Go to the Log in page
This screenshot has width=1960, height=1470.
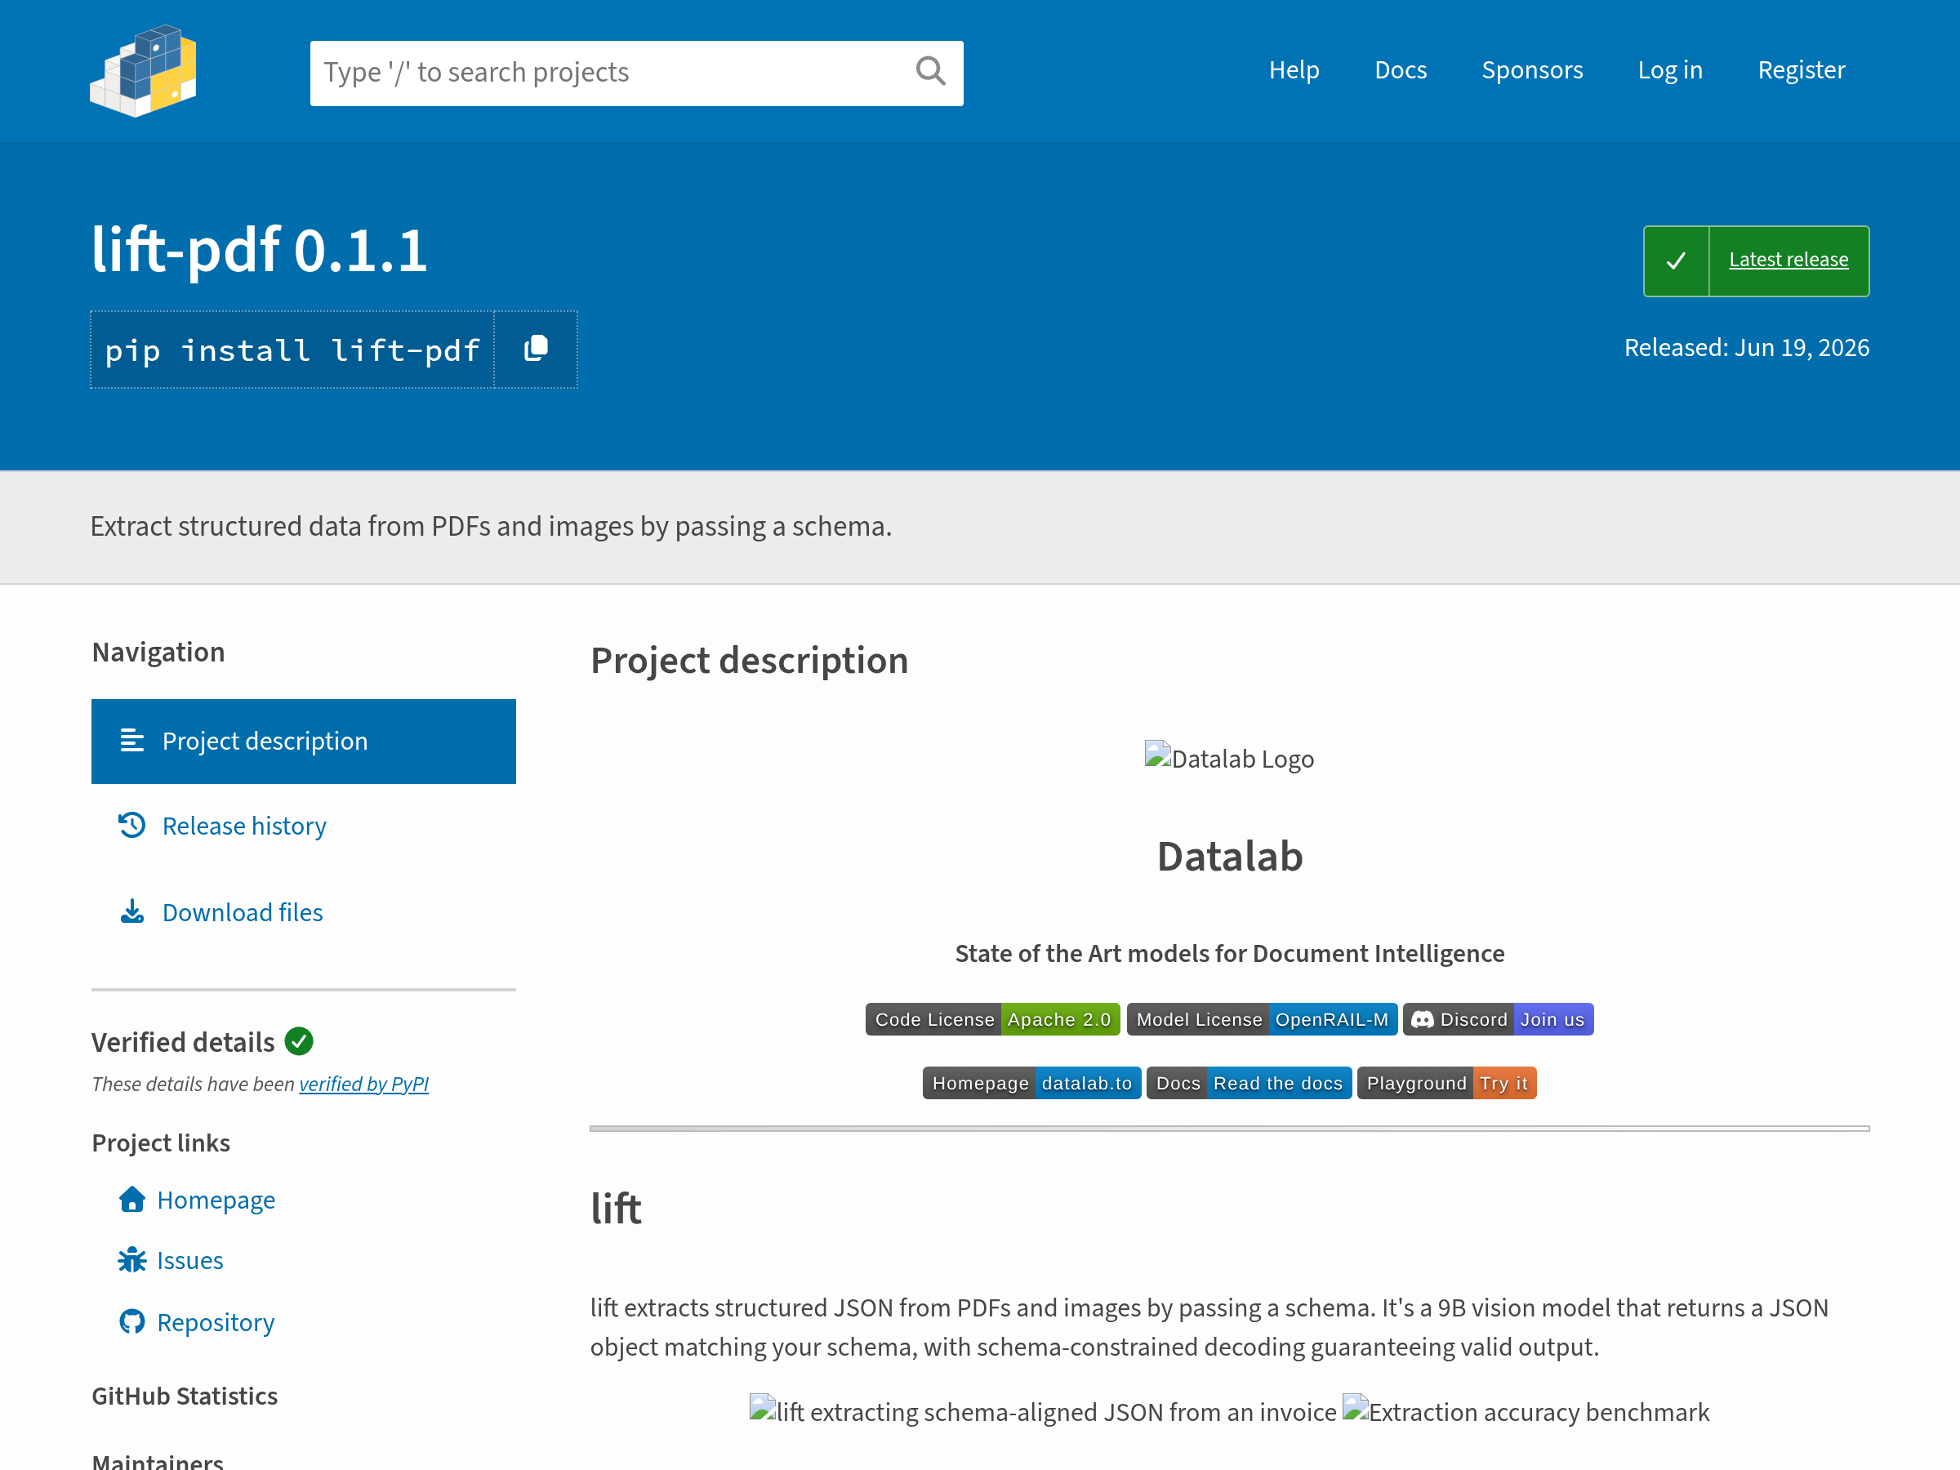(x=1669, y=70)
